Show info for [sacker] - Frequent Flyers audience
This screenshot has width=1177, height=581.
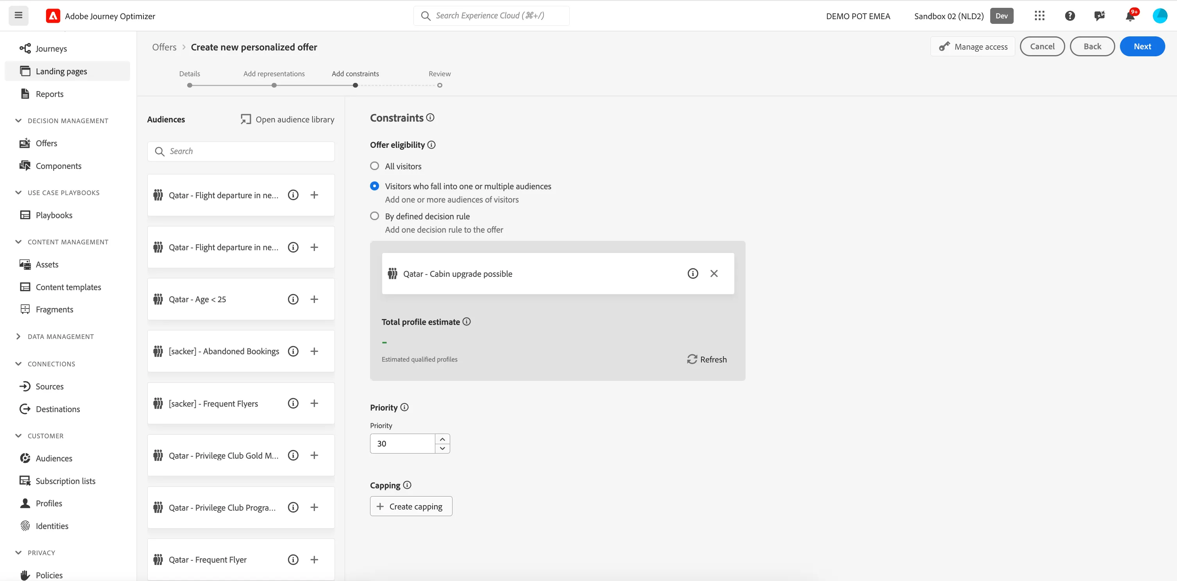pyautogui.click(x=293, y=403)
